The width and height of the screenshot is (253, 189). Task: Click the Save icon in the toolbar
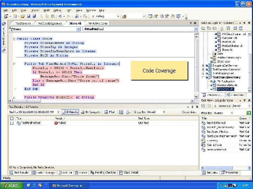(x=28, y=16)
